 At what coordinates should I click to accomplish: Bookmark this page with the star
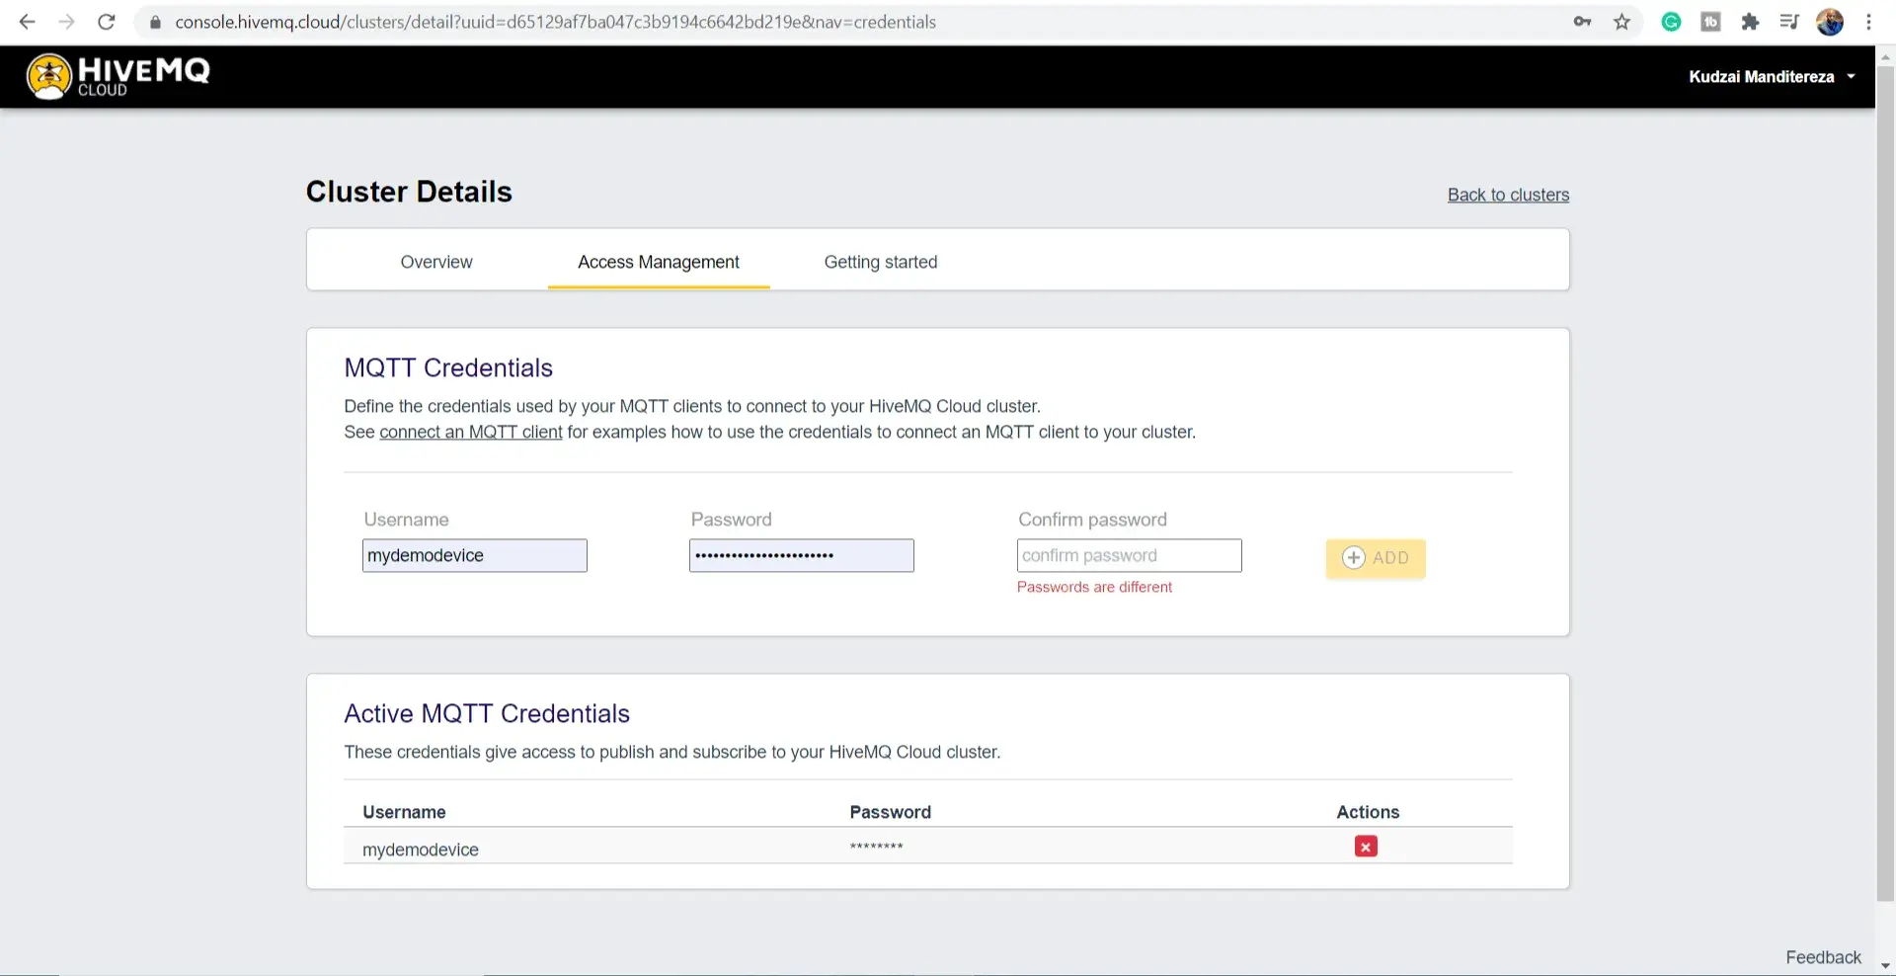(x=1621, y=22)
